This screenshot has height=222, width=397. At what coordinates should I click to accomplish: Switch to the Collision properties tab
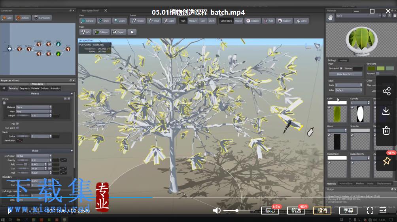point(45,89)
